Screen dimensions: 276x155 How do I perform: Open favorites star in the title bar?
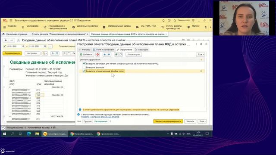[175, 20]
